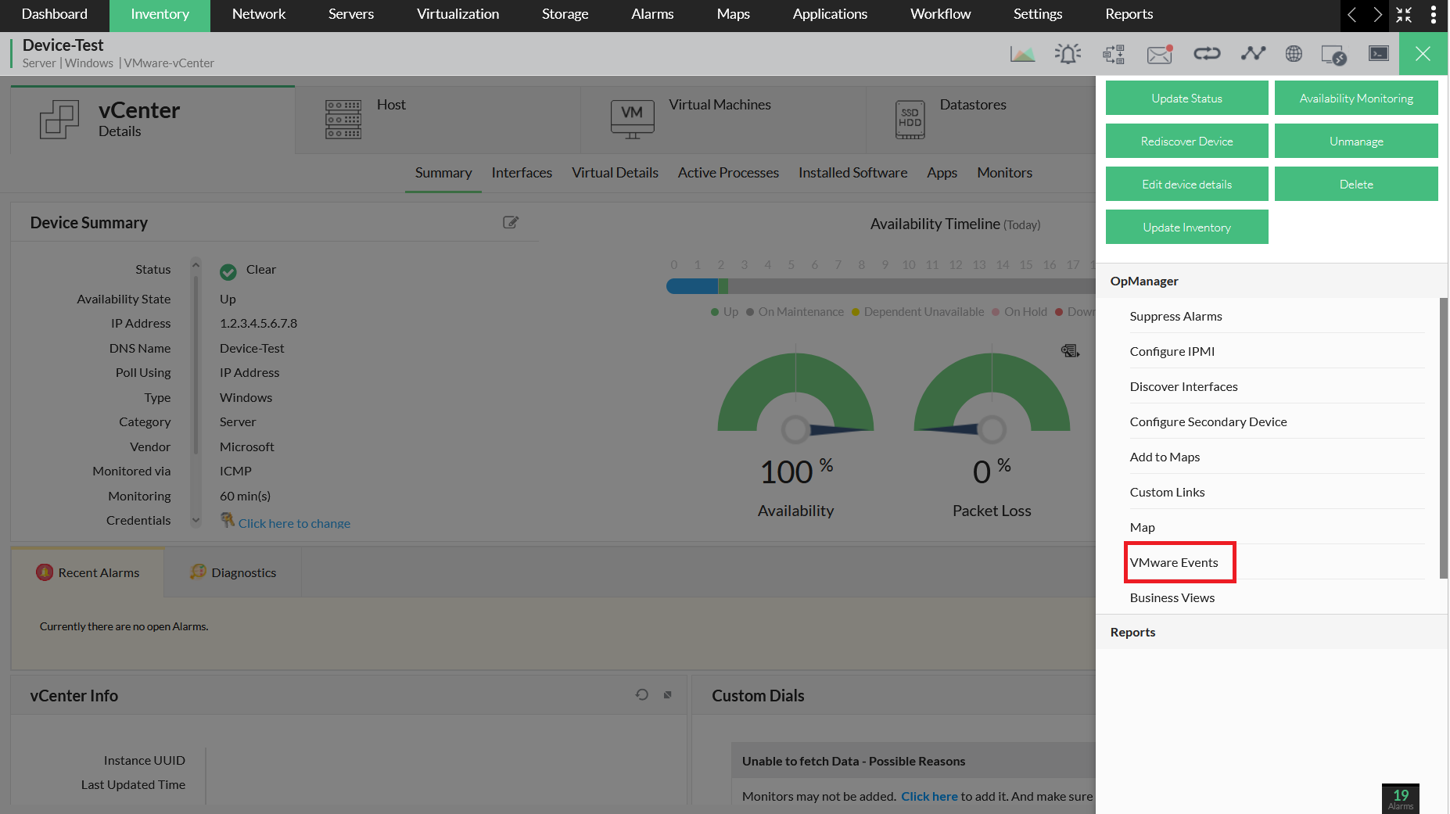
Task: Select Suppress Alarms in OpManager list
Action: 1277,316
